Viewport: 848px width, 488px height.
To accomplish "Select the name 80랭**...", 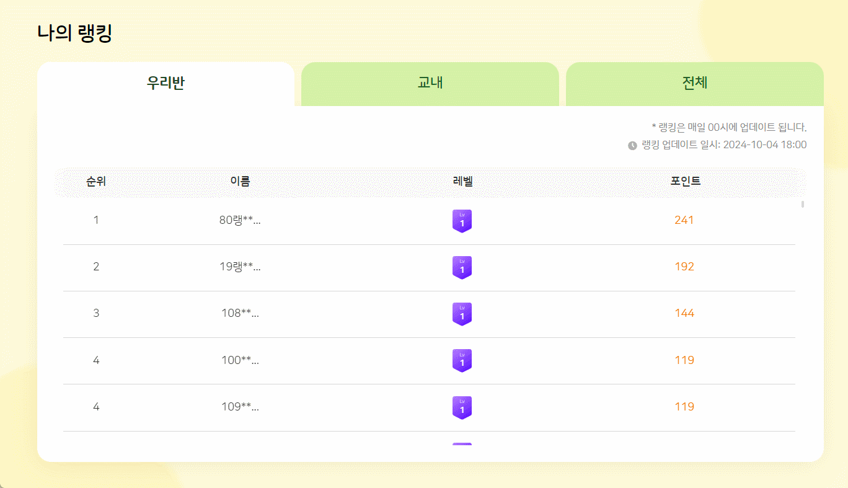I will (240, 220).
